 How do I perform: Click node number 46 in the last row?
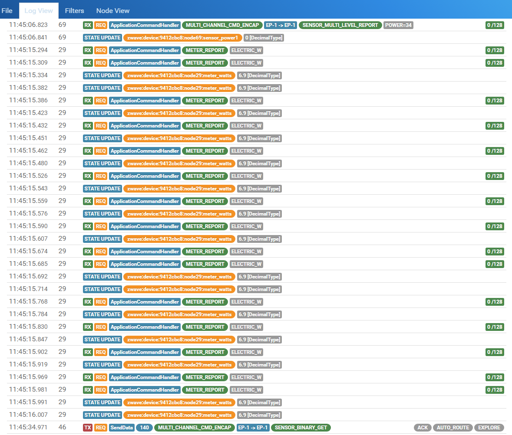(63, 427)
